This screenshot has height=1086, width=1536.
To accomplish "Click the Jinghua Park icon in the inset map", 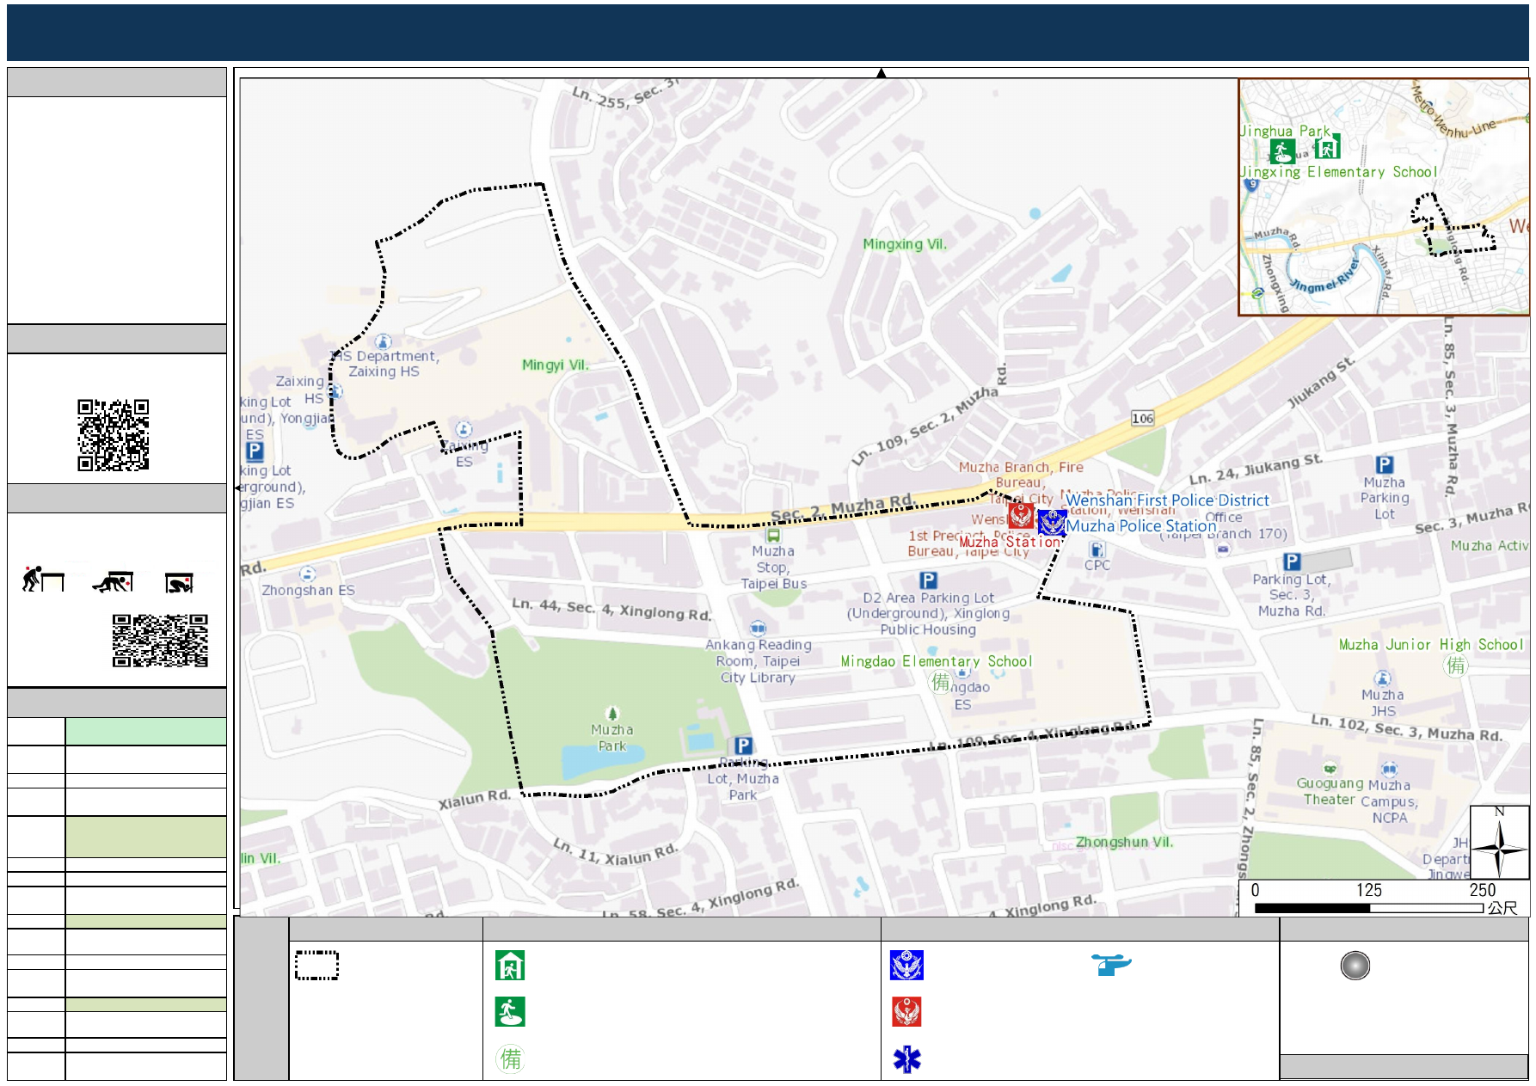I will (x=1282, y=151).
